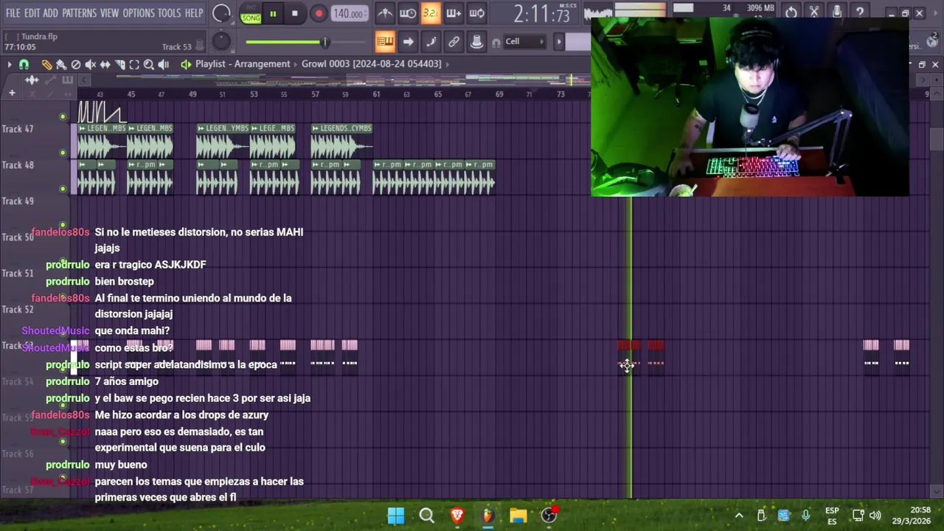
Task: Toggle the metronome icon
Action: [x=385, y=13]
